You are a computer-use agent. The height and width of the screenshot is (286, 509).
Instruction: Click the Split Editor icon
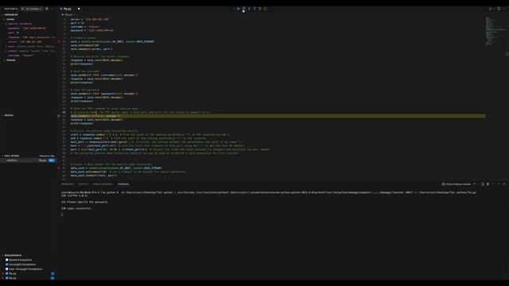499,9
